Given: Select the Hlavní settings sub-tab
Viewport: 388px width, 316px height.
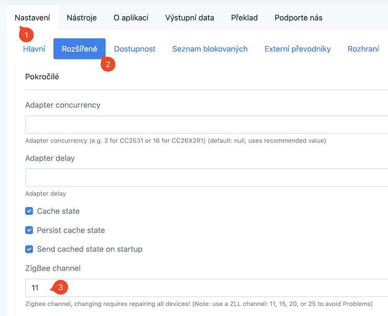Looking at the screenshot, I should pos(34,49).
